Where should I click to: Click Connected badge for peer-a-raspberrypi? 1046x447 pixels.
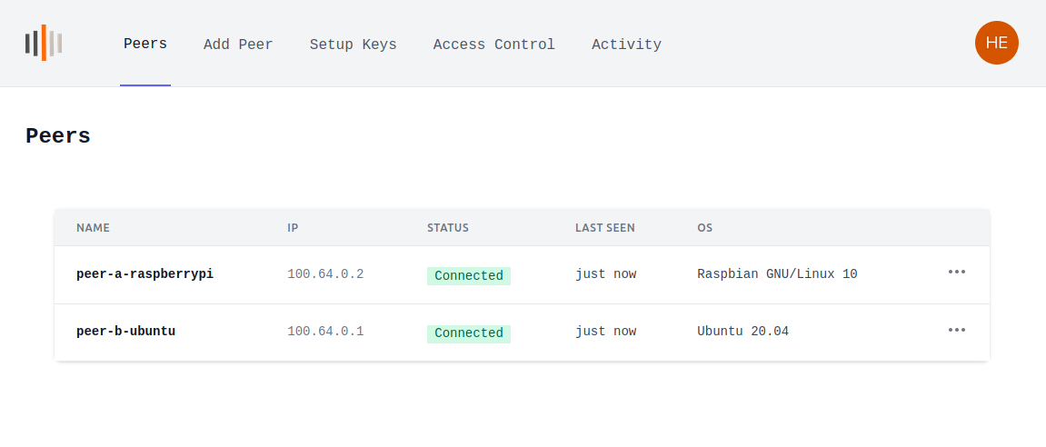[468, 275]
